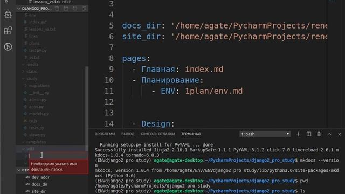The image size is (345, 194).
Task: Kill the terminal with the trash icon
Action: (319, 134)
